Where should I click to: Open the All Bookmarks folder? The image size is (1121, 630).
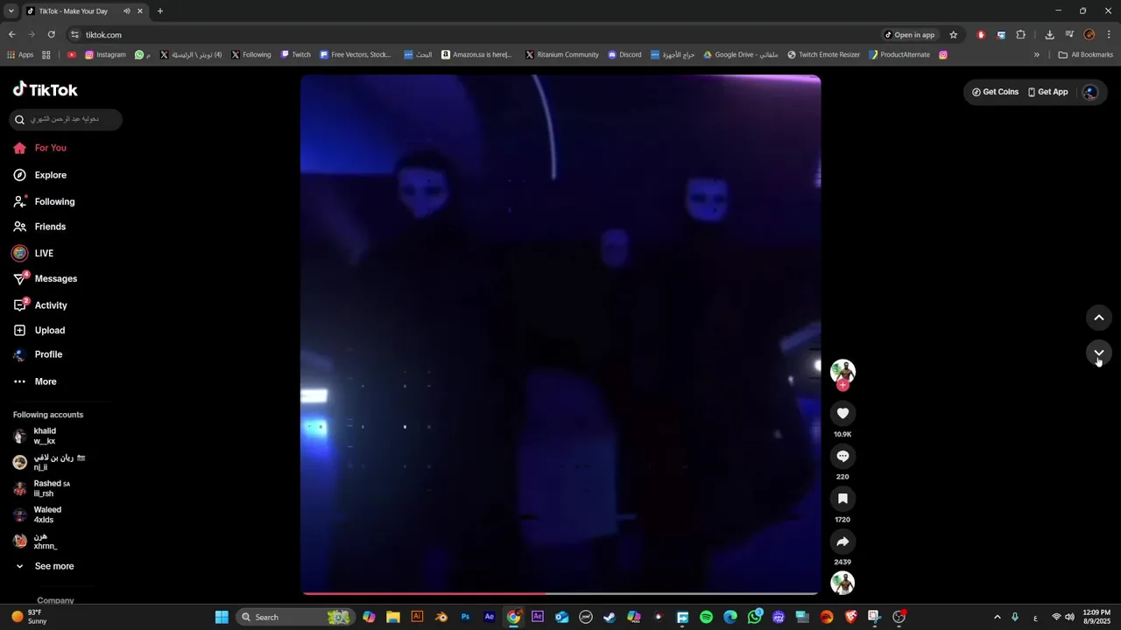[x=1085, y=54]
